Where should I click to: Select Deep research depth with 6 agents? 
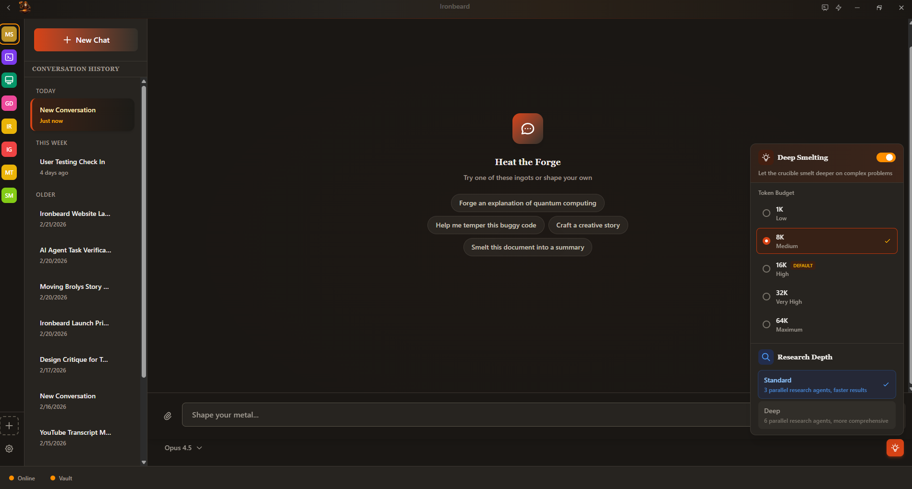pyautogui.click(x=826, y=415)
